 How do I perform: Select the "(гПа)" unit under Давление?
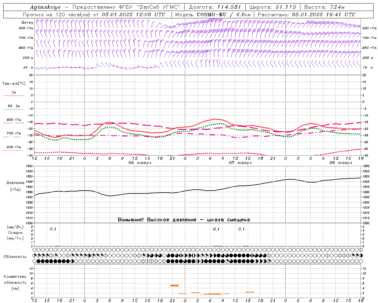tap(15, 189)
